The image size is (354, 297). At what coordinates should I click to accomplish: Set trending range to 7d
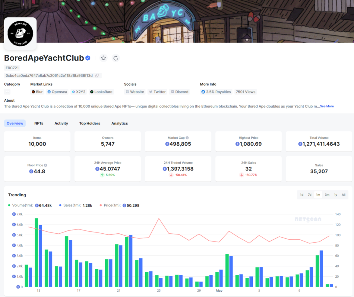point(309,195)
